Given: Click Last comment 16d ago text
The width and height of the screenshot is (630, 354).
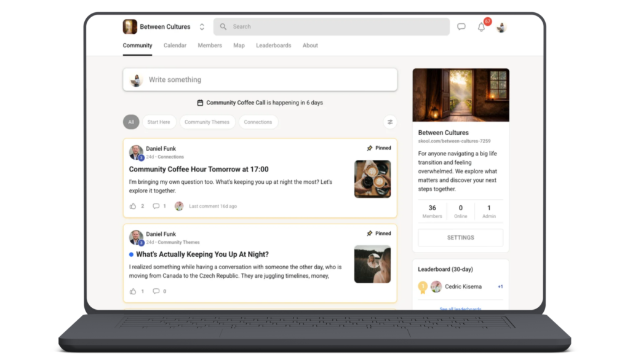Looking at the screenshot, I should pyautogui.click(x=213, y=206).
